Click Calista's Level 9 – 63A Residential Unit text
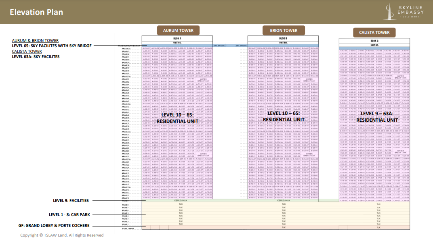The width and height of the screenshot is (433, 241). pos(377,117)
